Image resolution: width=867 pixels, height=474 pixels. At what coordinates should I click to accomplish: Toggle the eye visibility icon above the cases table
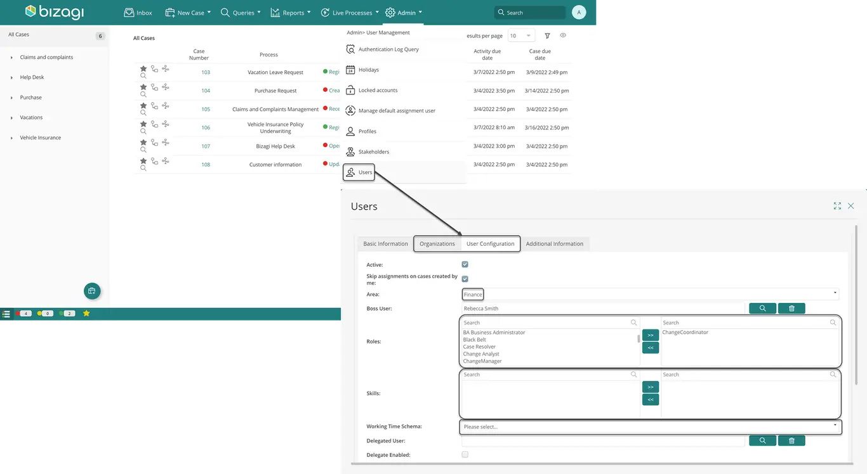563,35
